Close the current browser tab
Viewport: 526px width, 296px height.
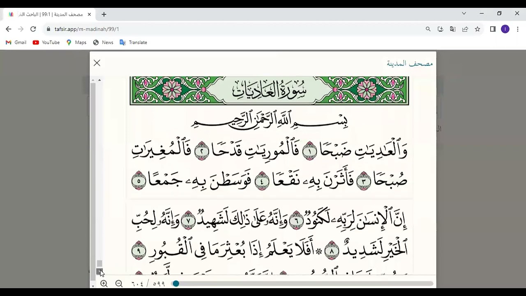[x=89, y=14]
